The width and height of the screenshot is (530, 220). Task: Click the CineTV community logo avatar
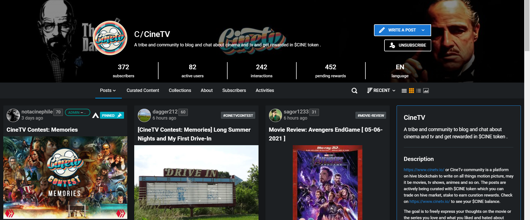(x=110, y=38)
